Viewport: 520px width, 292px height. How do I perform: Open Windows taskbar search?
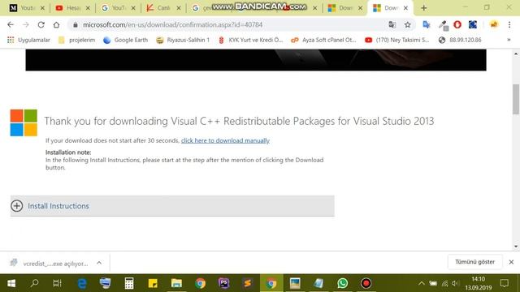pyautogui.click(x=34, y=283)
